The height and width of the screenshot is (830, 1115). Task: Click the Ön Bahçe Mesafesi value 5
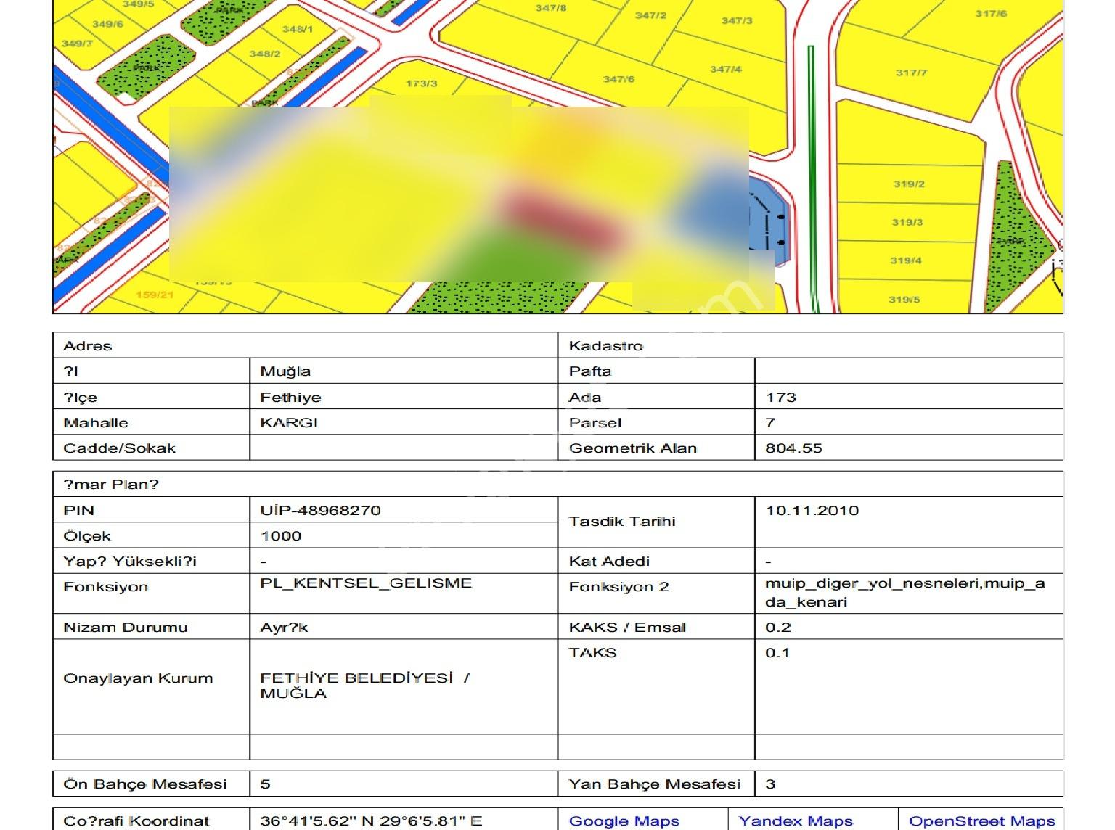(265, 784)
